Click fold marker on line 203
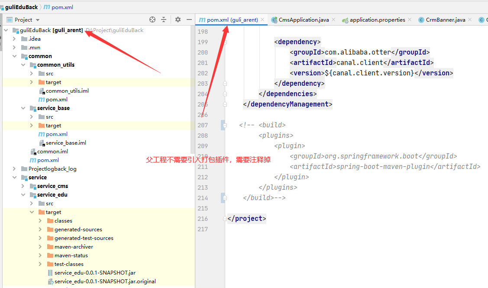The image size is (488, 288). coord(225,84)
